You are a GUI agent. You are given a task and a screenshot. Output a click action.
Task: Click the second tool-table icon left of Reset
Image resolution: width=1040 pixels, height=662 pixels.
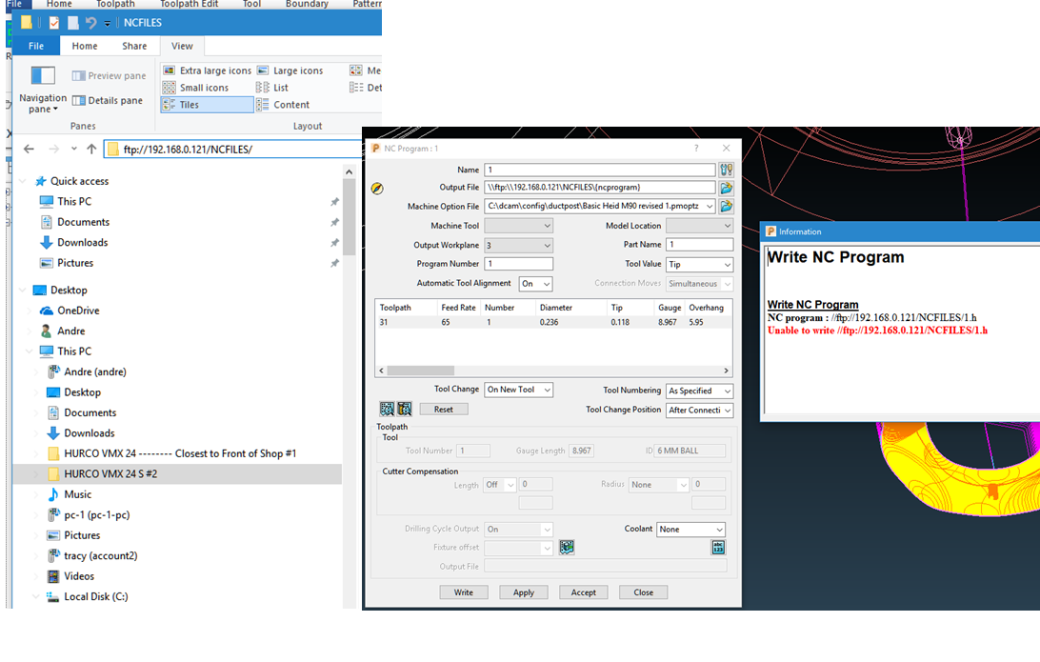point(403,410)
